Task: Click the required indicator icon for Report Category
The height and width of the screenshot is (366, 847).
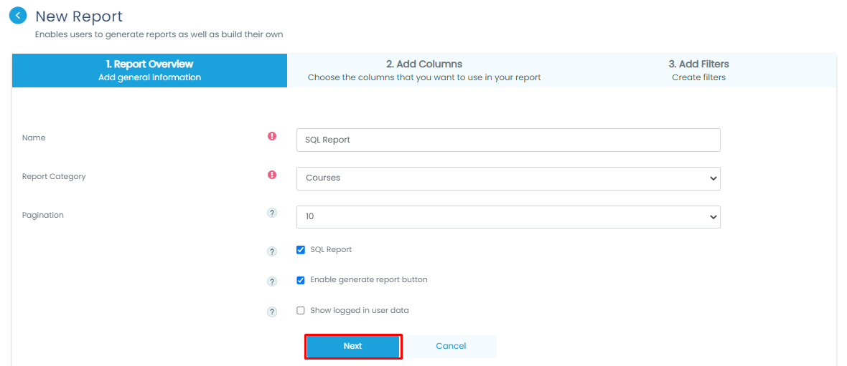Action: coord(272,175)
